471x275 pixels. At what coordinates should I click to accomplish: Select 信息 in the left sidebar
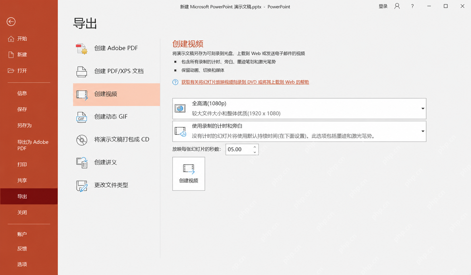tap(29, 93)
